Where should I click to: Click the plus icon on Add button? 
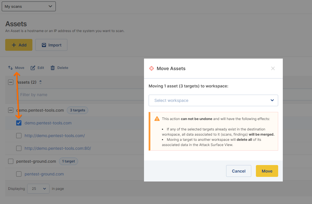pyautogui.click(x=14, y=45)
